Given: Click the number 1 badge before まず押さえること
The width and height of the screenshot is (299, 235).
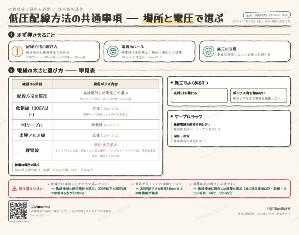Looking at the screenshot, I should click(x=11, y=35).
